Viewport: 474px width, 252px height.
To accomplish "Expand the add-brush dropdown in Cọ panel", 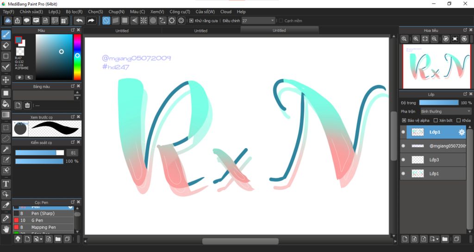I will pyautogui.click(x=41, y=240).
